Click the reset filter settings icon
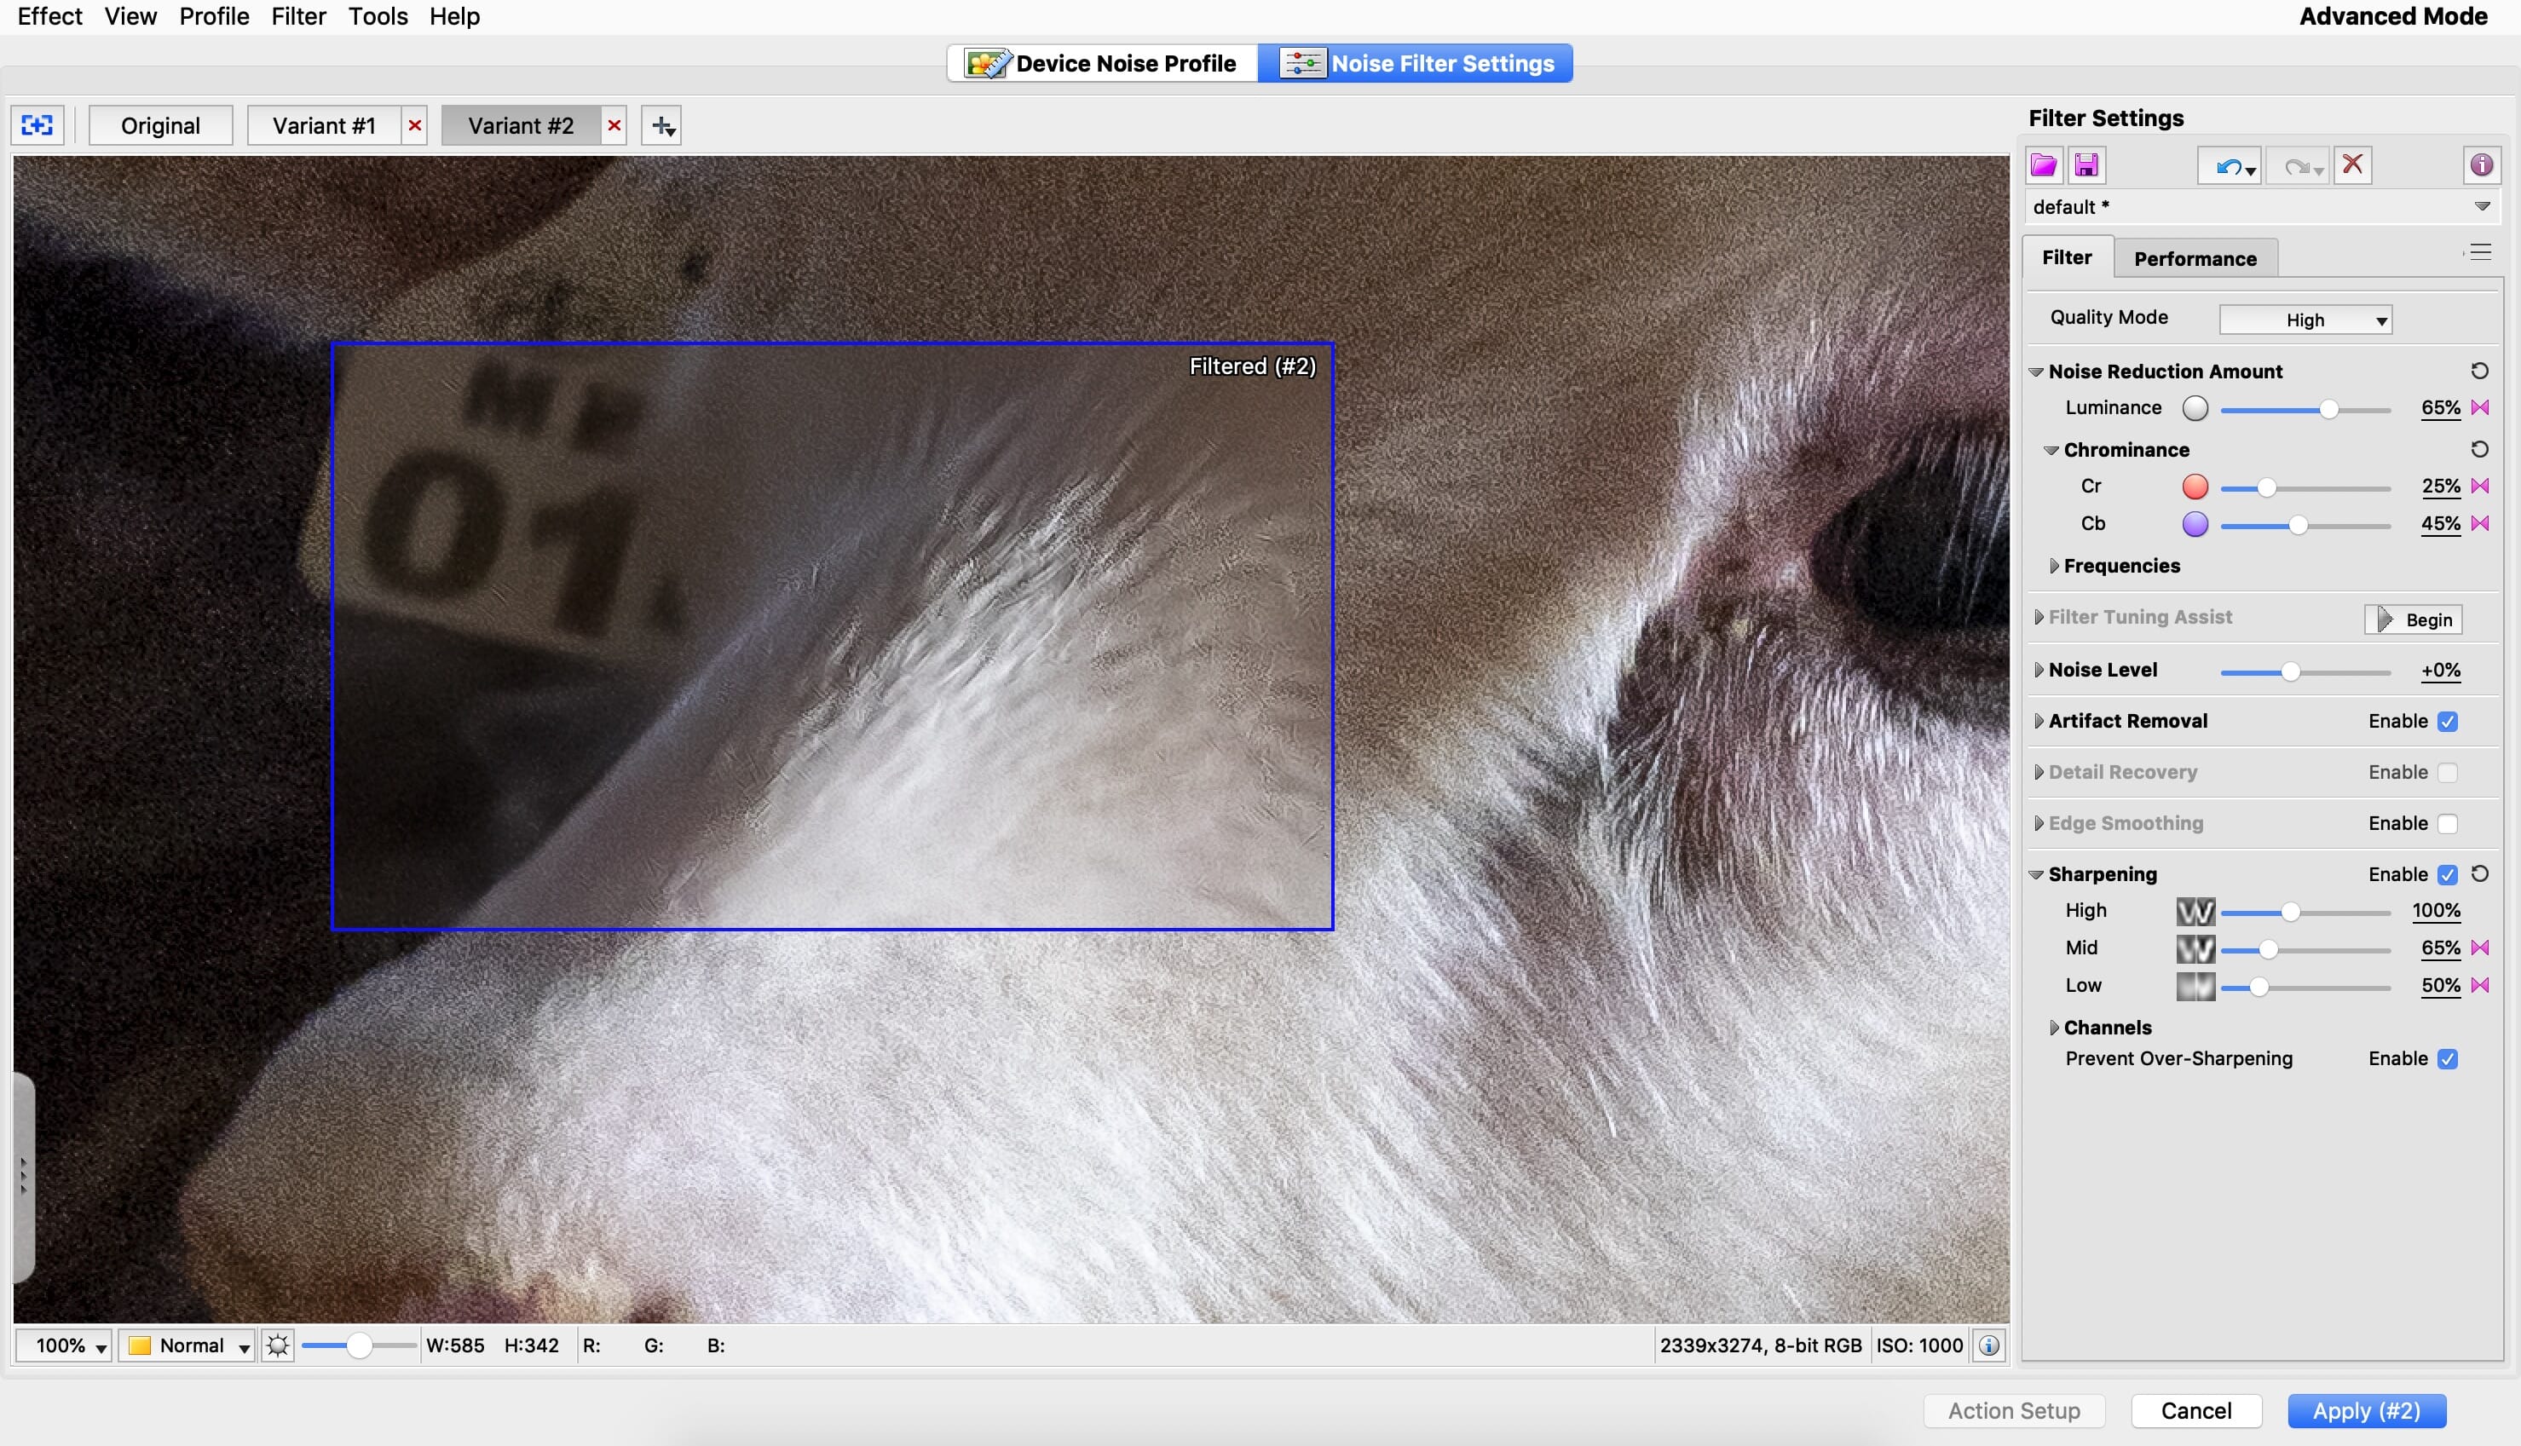 (x=2351, y=163)
